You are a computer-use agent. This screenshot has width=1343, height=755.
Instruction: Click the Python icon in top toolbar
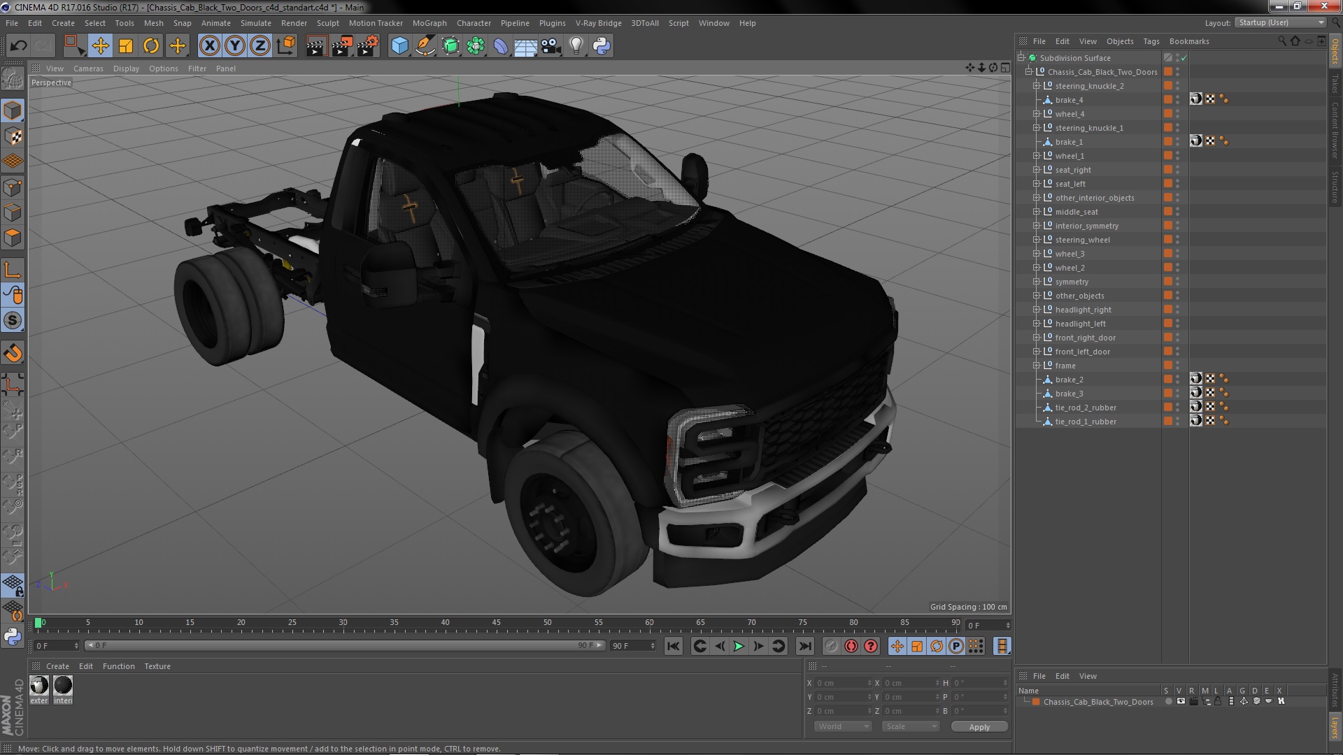(602, 46)
